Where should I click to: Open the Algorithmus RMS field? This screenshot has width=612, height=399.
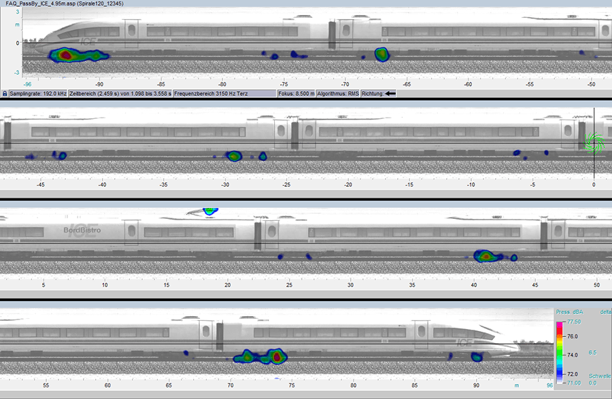338,92
